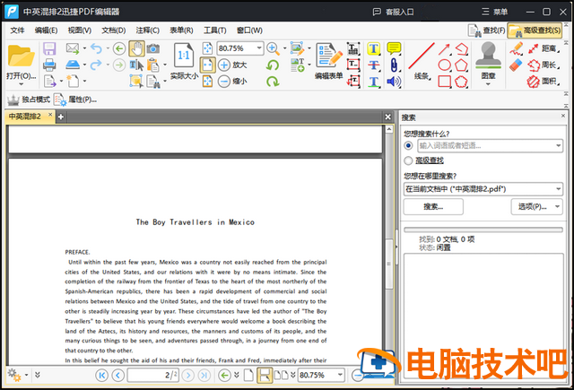
Task: Rotate page counterclockwise with green arrow
Action: pos(273,65)
